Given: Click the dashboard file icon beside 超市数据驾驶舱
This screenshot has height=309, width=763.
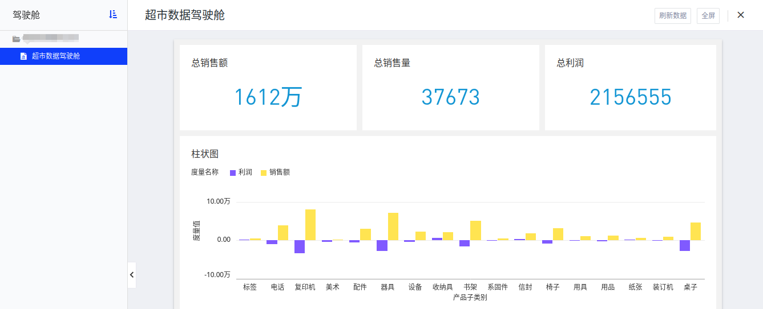Looking at the screenshot, I should 23,56.
